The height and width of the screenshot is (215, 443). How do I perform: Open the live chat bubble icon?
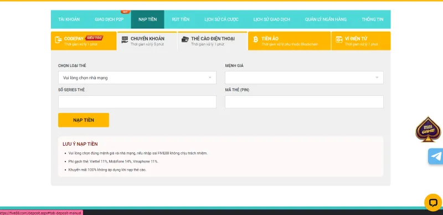click(433, 203)
